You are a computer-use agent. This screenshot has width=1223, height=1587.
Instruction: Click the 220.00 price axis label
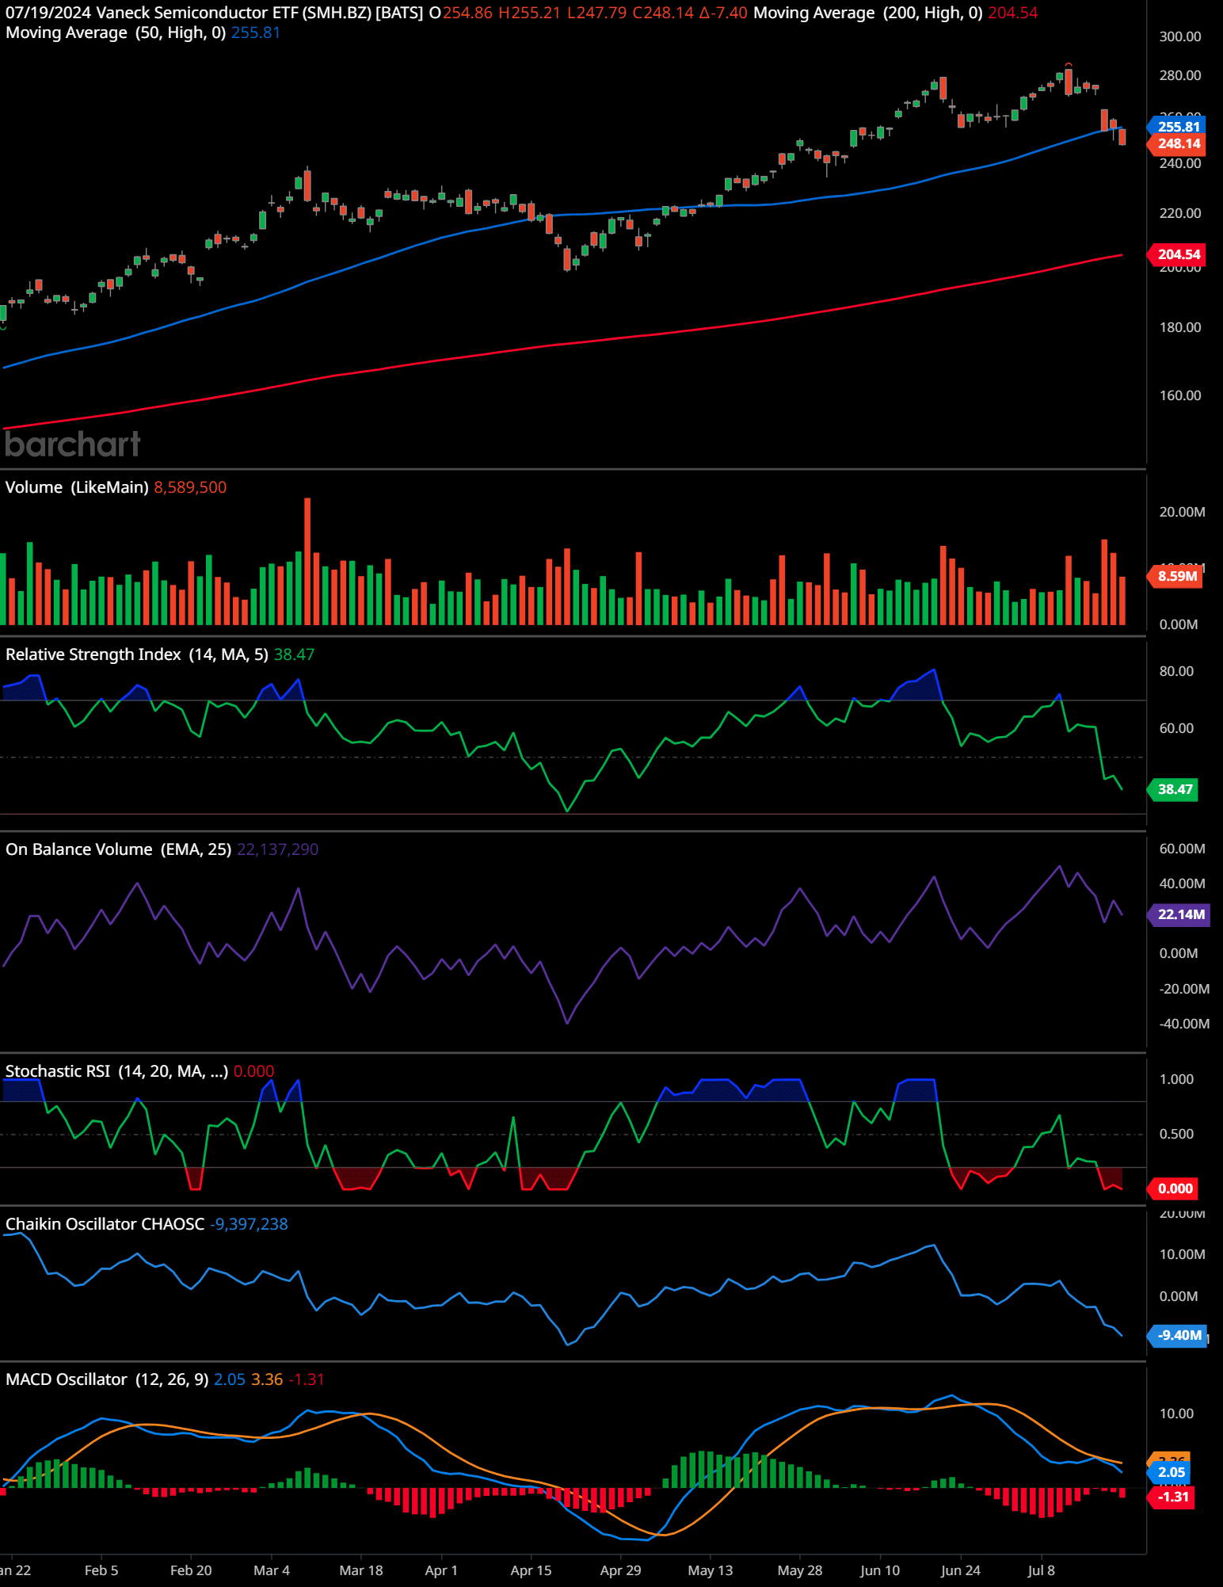[1180, 213]
